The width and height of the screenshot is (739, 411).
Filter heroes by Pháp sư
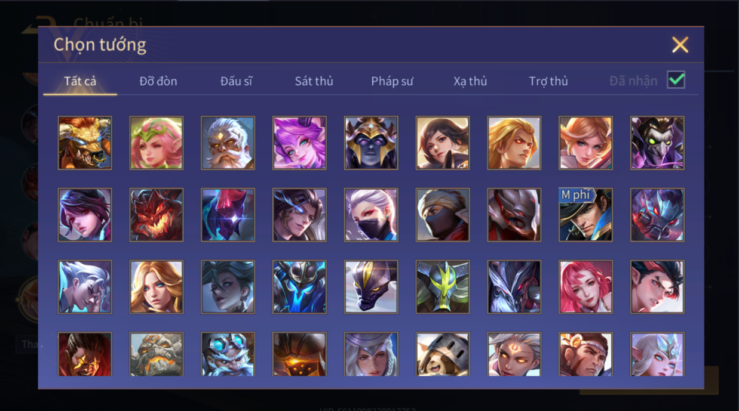tap(392, 81)
